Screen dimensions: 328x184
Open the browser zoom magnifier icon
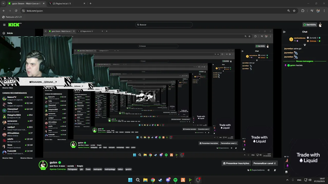tap(289, 11)
